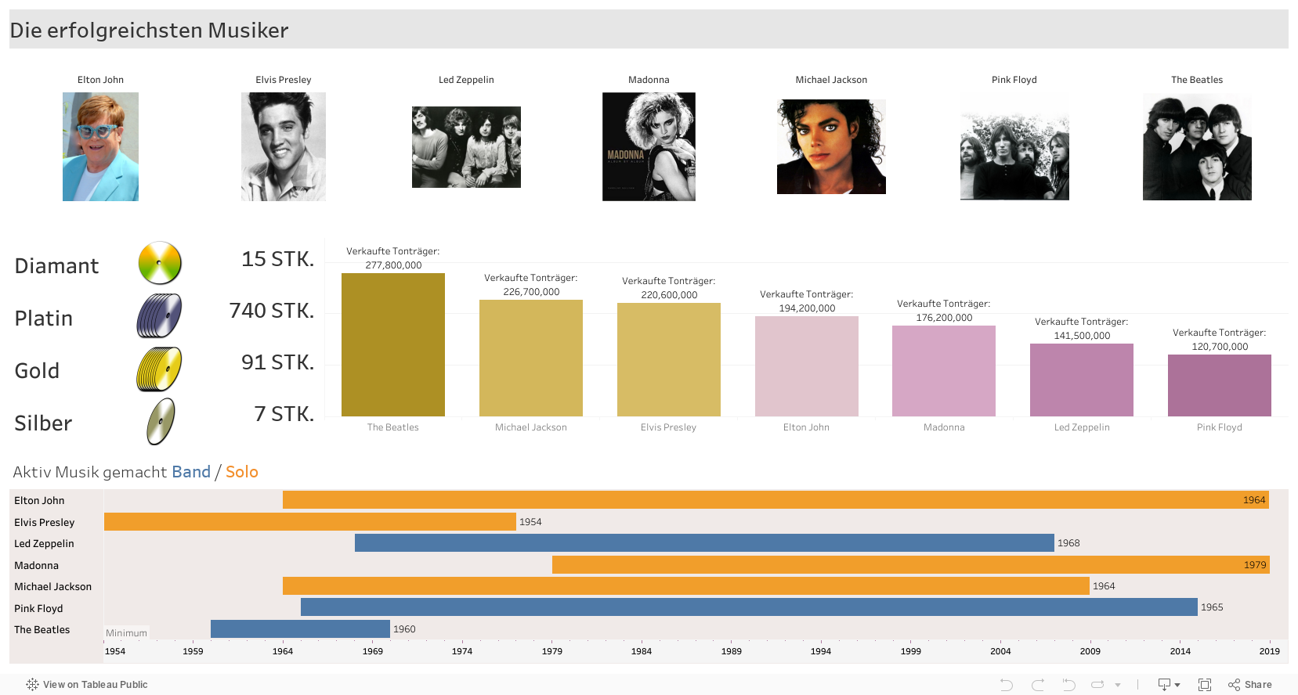Image resolution: width=1298 pixels, height=695 pixels.
Task: Select the Pink Floyd photo
Action: pos(1014,147)
